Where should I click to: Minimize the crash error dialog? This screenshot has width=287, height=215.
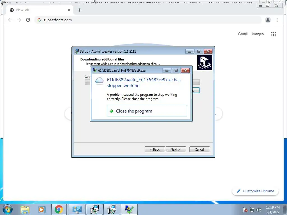coord(167,70)
